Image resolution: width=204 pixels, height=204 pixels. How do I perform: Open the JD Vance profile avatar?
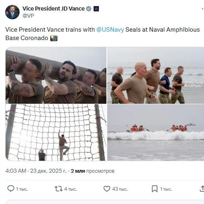point(12,12)
